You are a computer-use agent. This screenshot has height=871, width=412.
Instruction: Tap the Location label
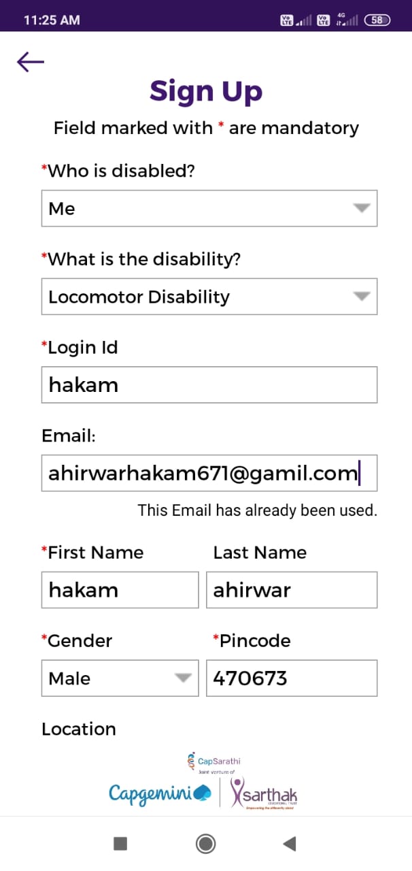79,729
